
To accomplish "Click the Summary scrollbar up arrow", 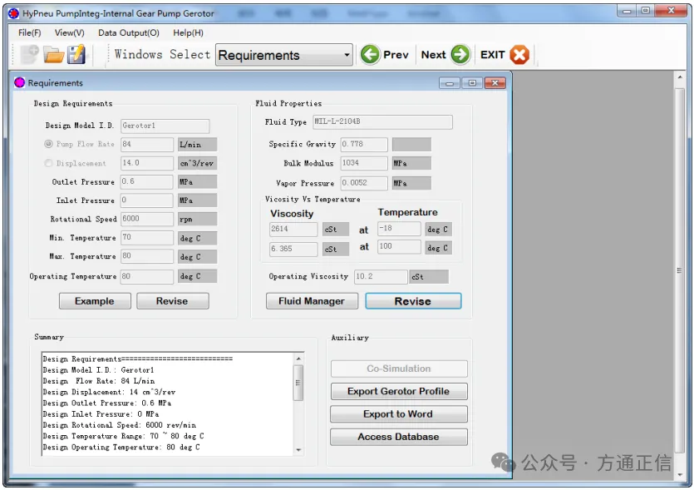I will [298, 359].
